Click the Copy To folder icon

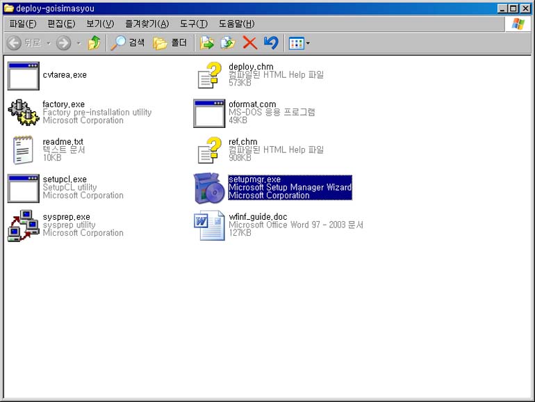pyautogui.click(x=229, y=43)
